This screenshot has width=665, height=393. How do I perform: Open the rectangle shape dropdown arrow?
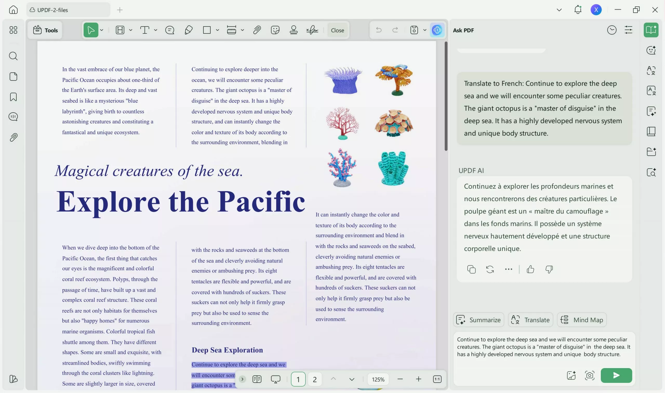[217, 30]
